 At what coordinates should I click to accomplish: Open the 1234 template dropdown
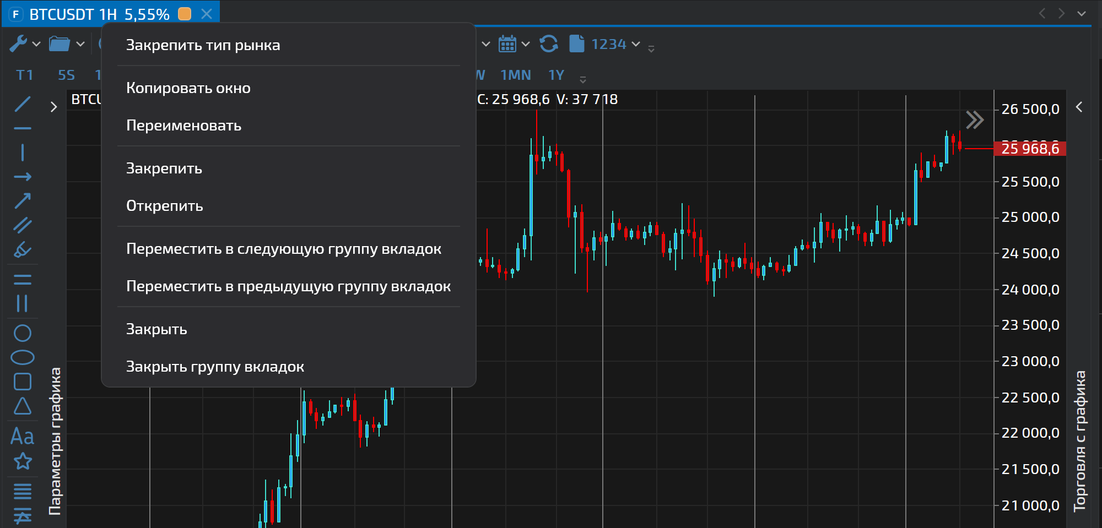(x=615, y=44)
